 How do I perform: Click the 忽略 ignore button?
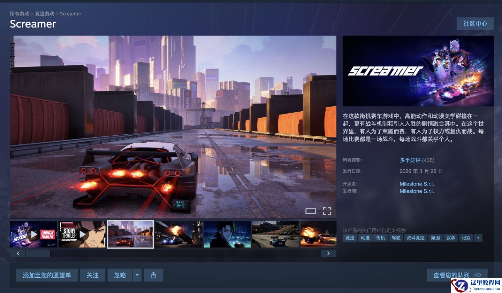(x=120, y=275)
